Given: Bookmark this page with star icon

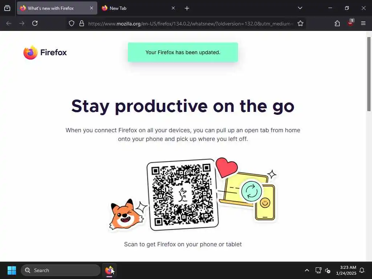Looking at the screenshot, I should pos(300,23).
